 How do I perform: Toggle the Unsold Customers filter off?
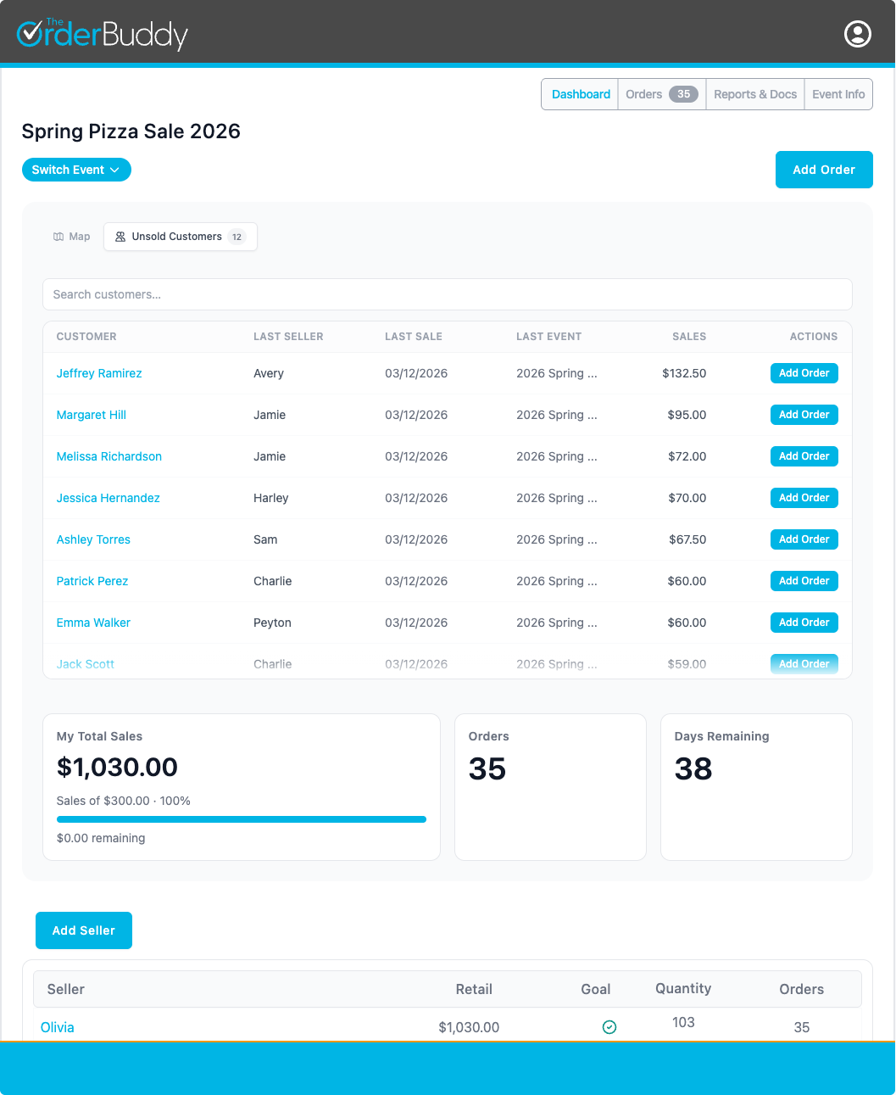click(180, 237)
